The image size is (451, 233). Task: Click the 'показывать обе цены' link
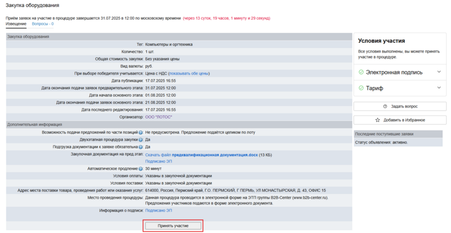tap(189, 73)
